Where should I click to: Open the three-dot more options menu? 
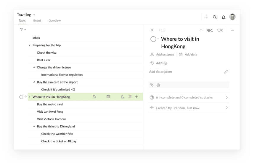coord(232,30)
